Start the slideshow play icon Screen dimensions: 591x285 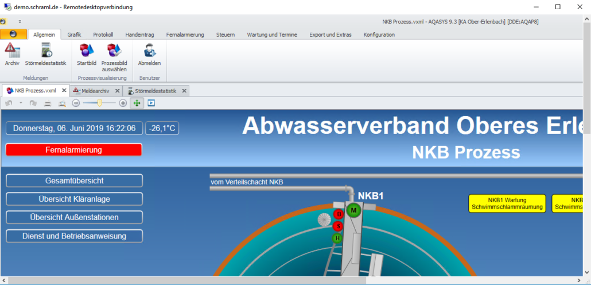pyautogui.click(x=151, y=103)
